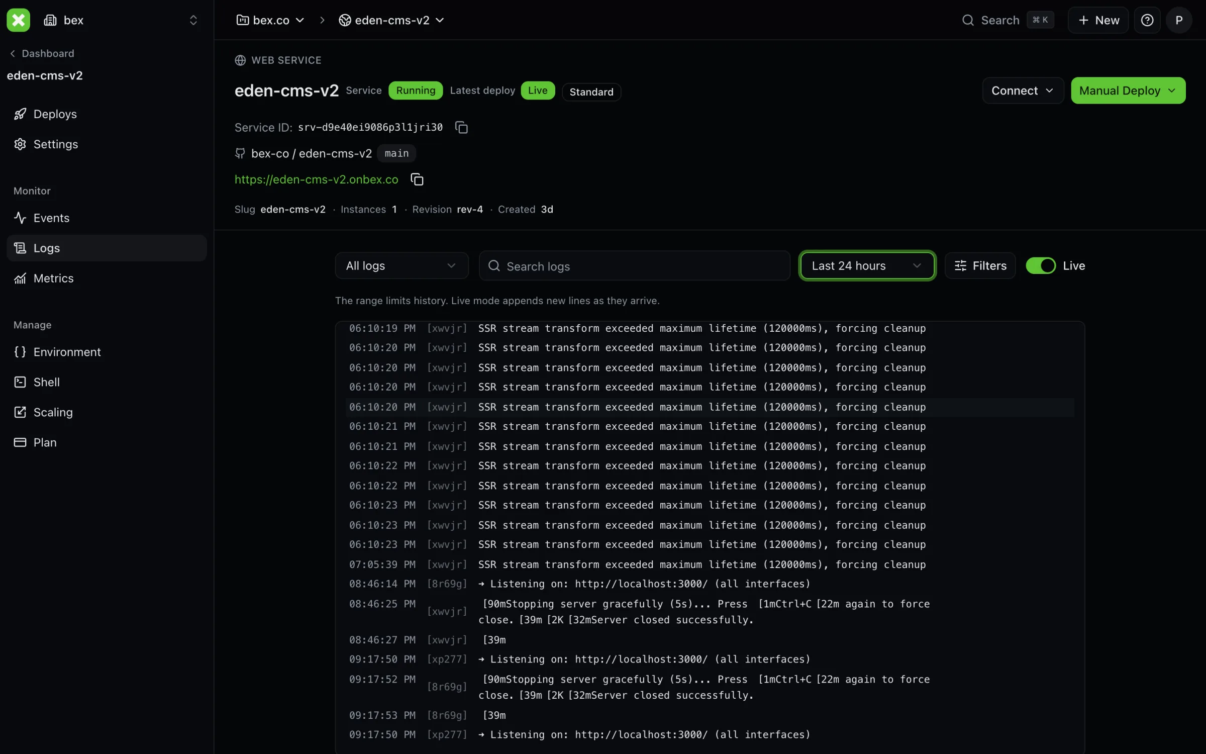Viewport: 1206px width, 754px height.
Task: Click the terminal icon beside Shell
Action: pyautogui.click(x=20, y=382)
